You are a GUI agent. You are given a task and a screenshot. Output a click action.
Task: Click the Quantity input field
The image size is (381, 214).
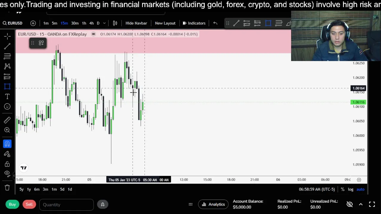tap(66, 204)
